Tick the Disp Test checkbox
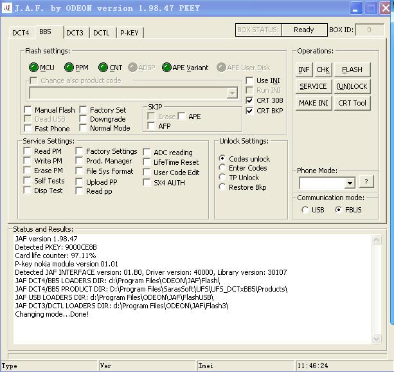Image resolution: width=394 pixels, height=372 pixels. point(27,191)
